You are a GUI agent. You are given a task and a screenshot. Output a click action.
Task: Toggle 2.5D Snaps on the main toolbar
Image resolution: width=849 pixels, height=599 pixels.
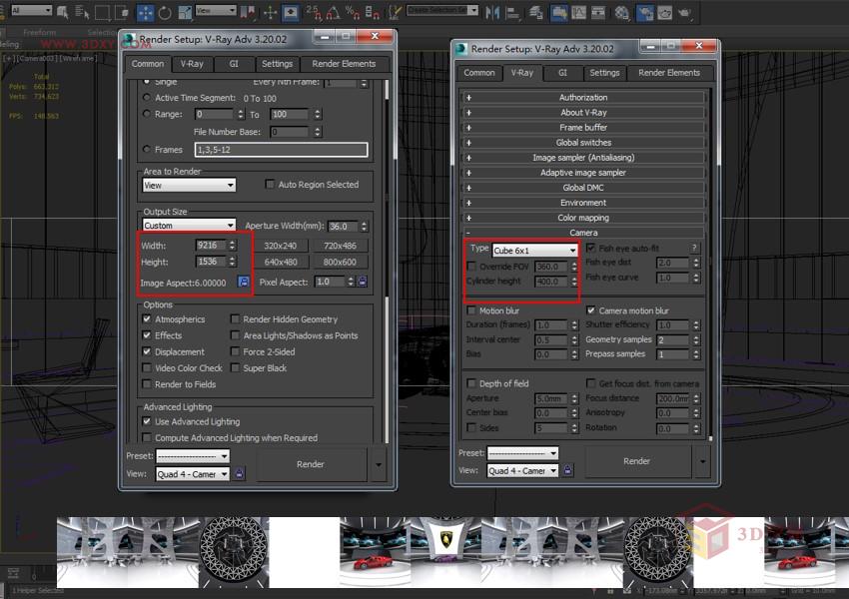[311, 13]
